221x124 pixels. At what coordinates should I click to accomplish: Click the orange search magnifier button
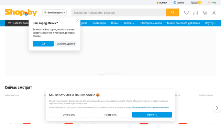(x=173, y=13)
